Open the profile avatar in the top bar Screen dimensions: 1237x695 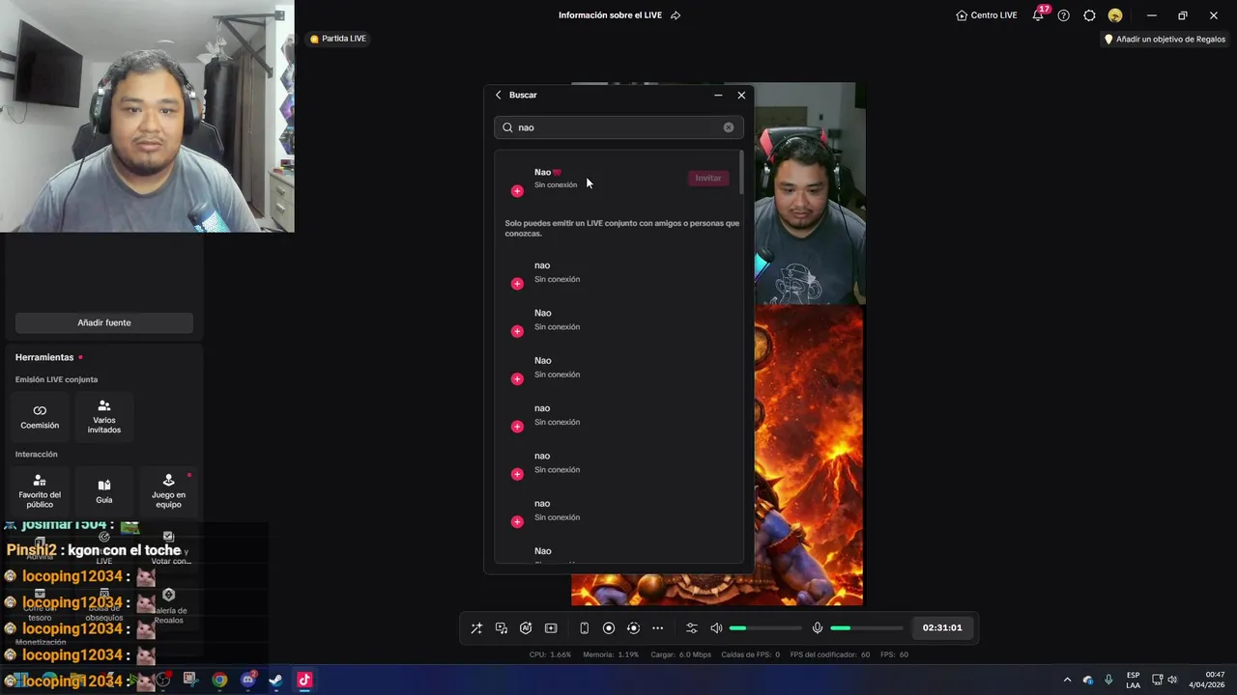[1115, 15]
